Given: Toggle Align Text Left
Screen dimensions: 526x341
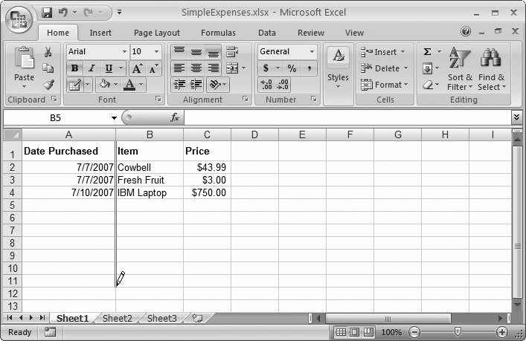Looking at the screenshot, I should pos(179,68).
